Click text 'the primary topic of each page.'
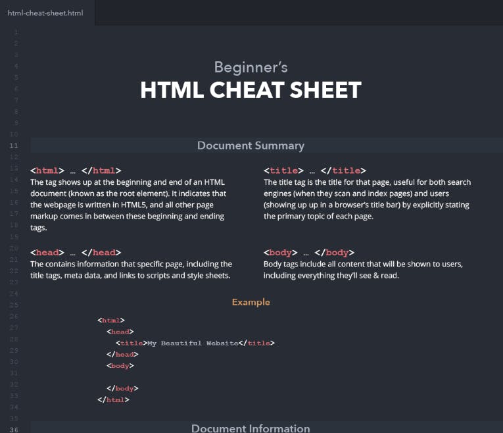Viewport: 503px width, 433px height. [x=318, y=216]
